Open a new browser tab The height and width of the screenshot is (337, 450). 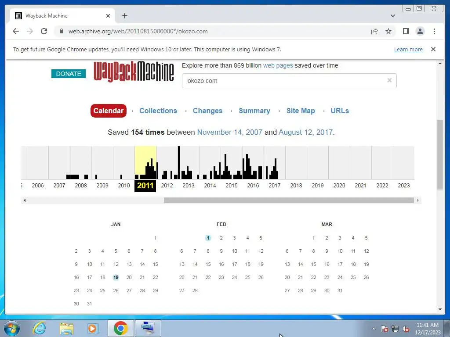(124, 16)
